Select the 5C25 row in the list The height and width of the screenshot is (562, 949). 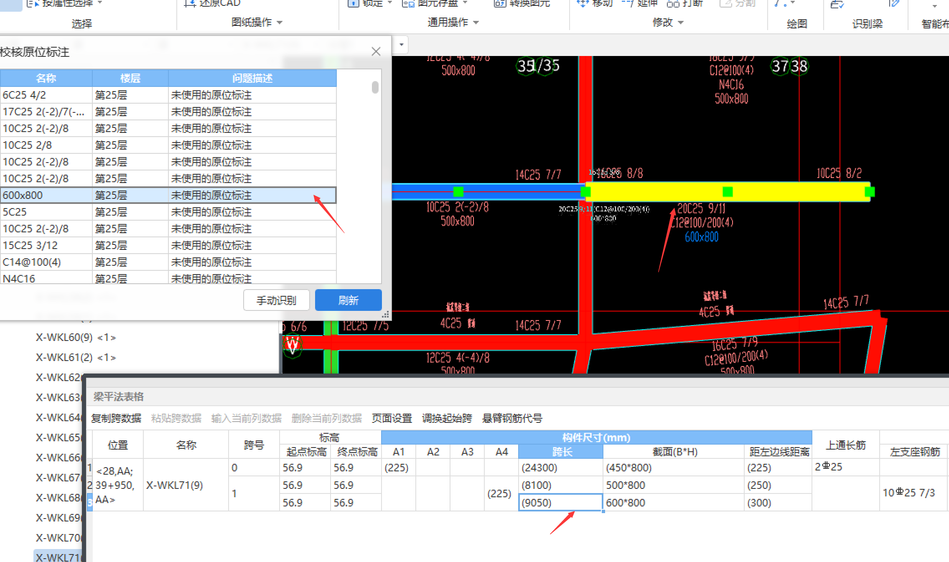(168, 212)
